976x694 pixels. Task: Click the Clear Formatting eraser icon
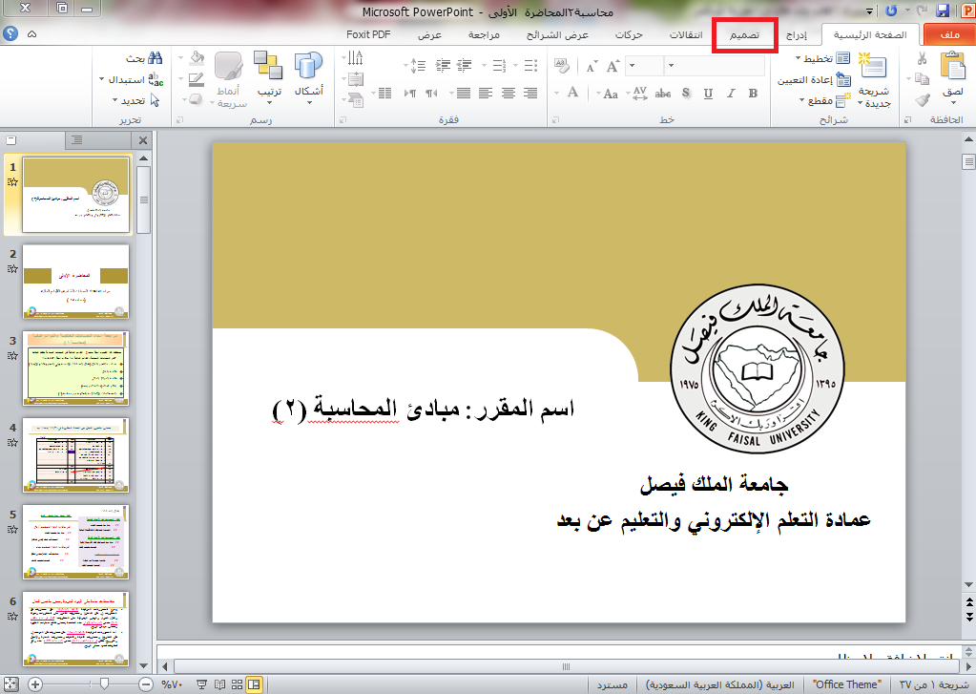(561, 66)
